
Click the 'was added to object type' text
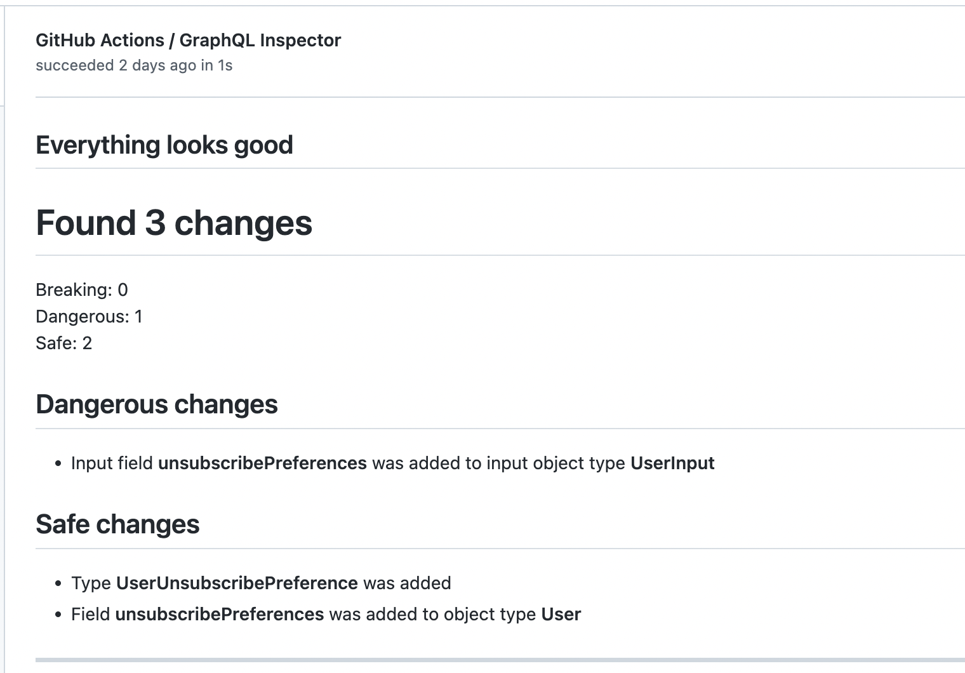(432, 614)
